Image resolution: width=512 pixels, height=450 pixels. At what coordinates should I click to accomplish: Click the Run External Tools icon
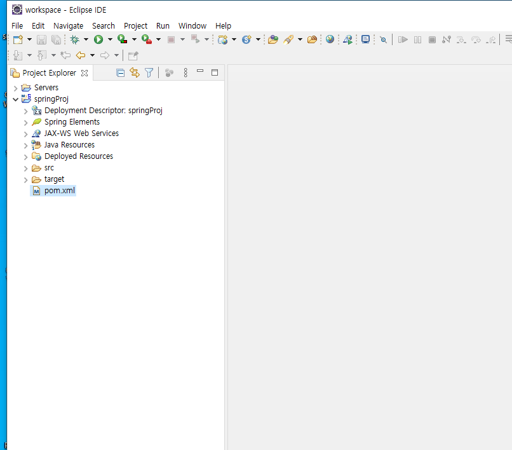pos(147,39)
